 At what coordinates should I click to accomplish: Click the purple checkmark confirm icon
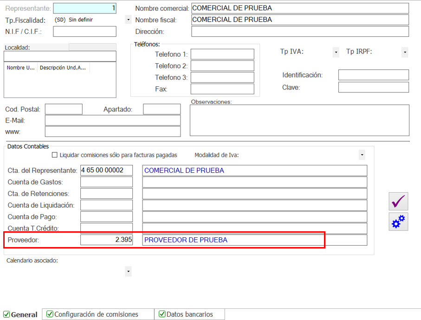coord(398,202)
